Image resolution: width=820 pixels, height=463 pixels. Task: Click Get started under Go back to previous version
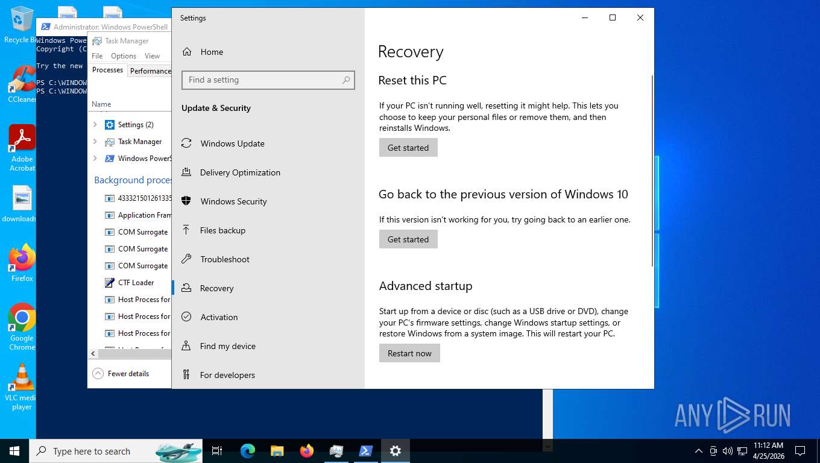pos(408,239)
